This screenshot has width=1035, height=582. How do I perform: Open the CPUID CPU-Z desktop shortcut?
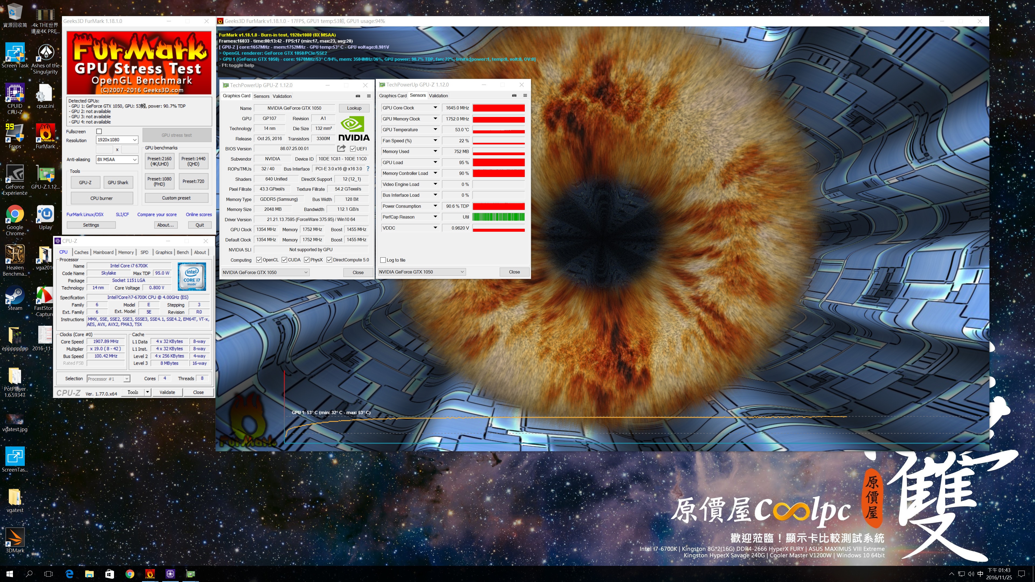[15, 99]
